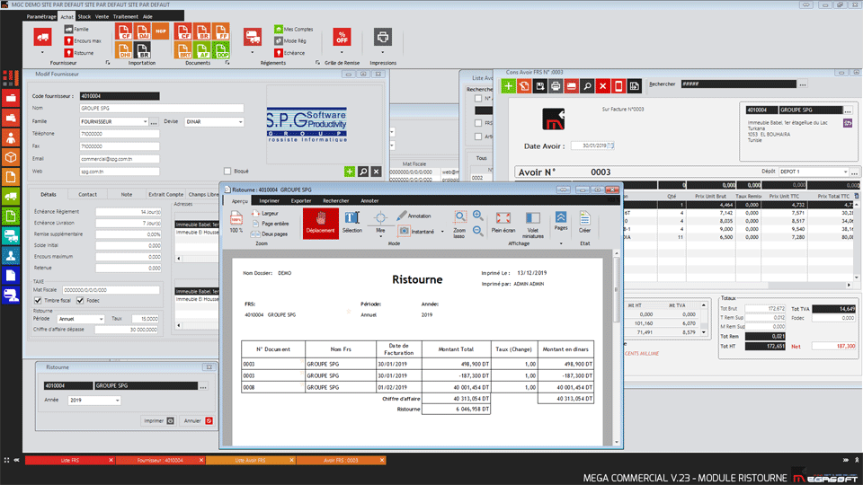Click the Impressions printer icon
The width and height of the screenshot is (863, 485).
(383, 38)
